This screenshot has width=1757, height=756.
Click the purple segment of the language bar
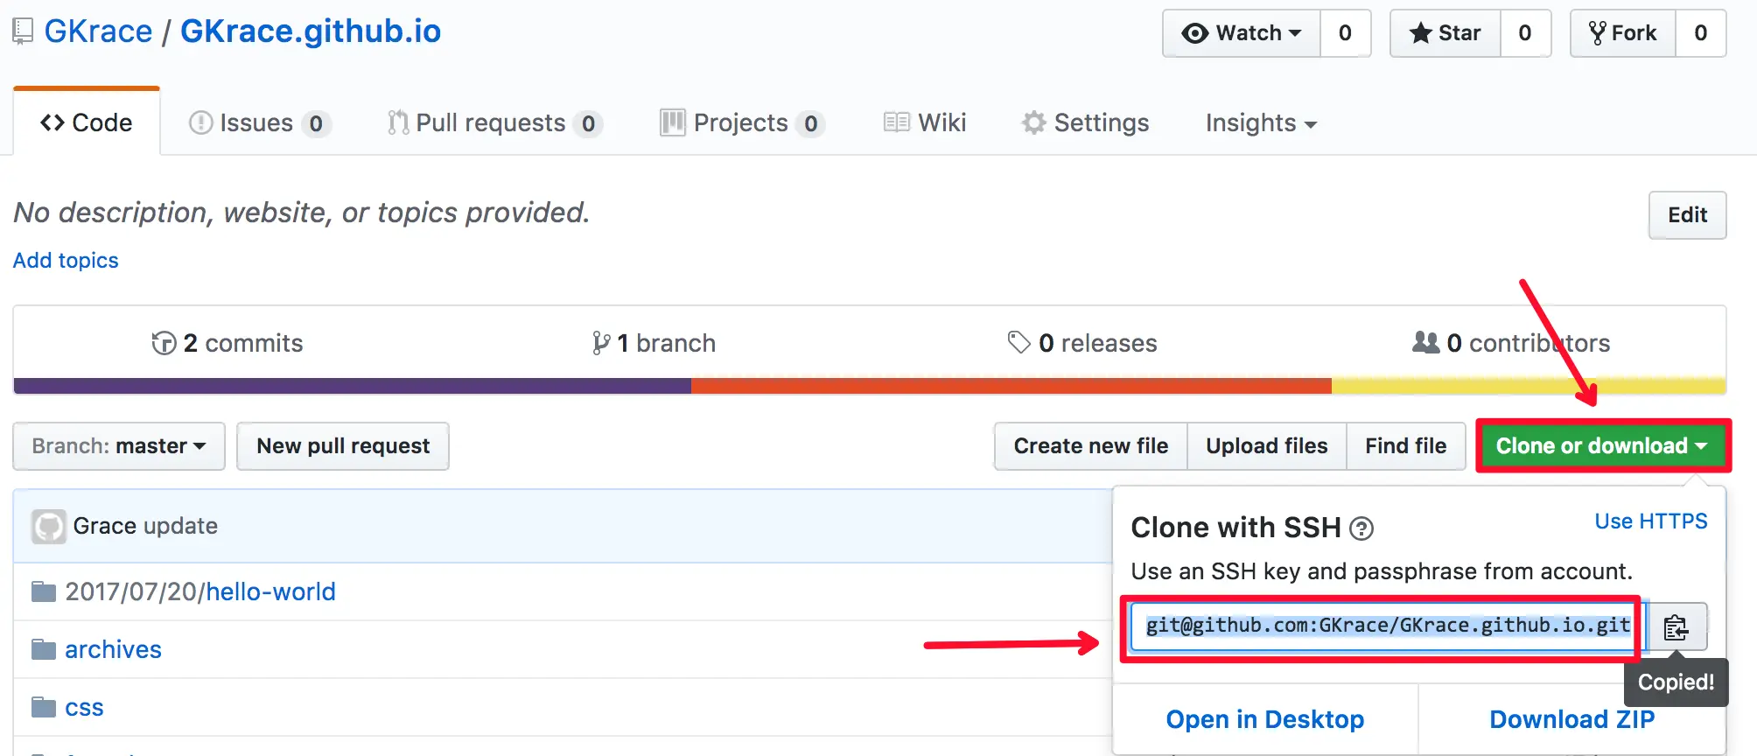click(x=352, y=386)
